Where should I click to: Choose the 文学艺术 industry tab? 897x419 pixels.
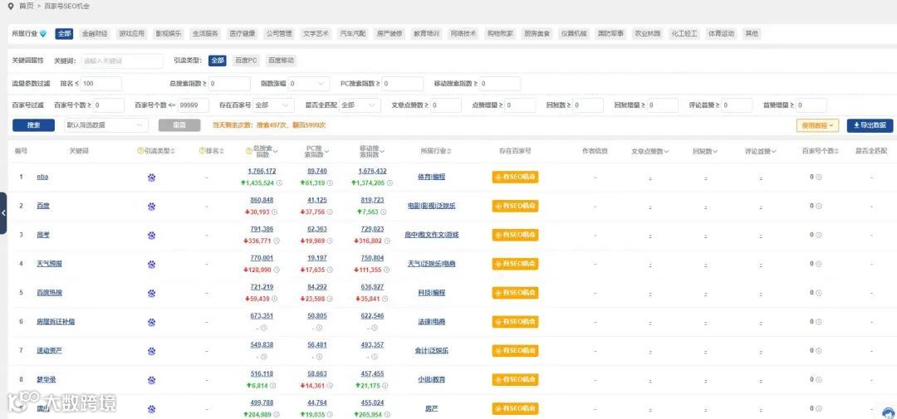point(316,34)
